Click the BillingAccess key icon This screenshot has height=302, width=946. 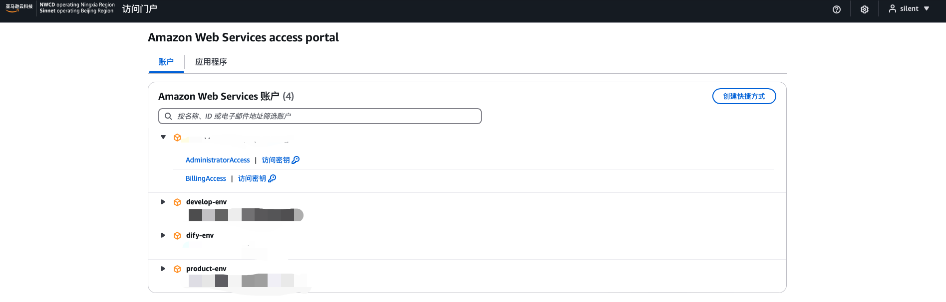point(272,178)
